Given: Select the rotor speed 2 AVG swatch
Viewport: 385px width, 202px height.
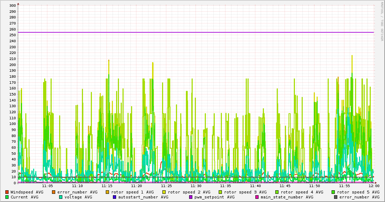Looking at the screenshot, I should [164, 192].
